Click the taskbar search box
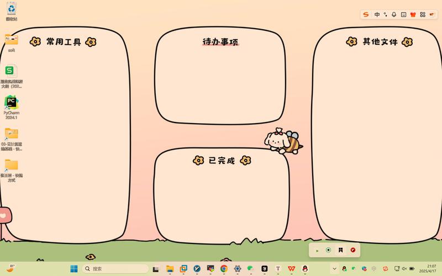This screenshot has width=442, height=276. click(115, 269)
